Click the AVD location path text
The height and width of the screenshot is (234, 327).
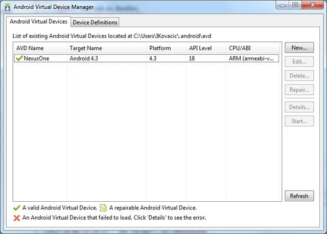[x=173, y=36]
